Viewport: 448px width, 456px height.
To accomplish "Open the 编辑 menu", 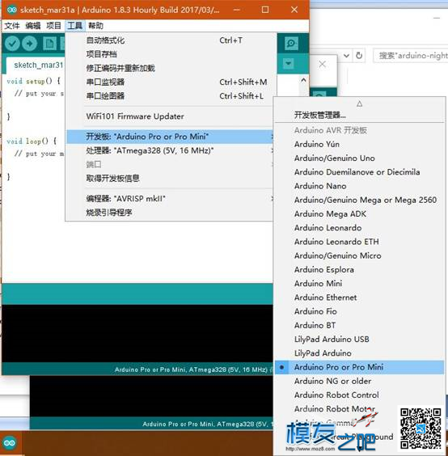I will (33, 26).
